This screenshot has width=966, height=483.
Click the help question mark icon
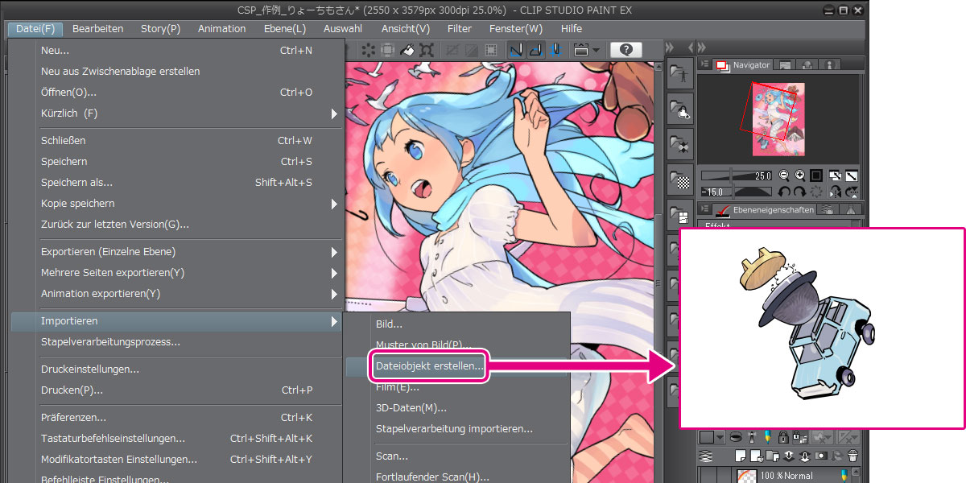tap(626, 50)
